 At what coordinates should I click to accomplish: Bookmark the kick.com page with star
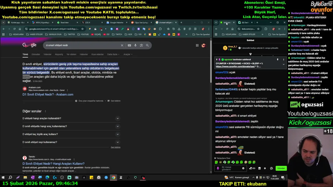coord(258,29)
